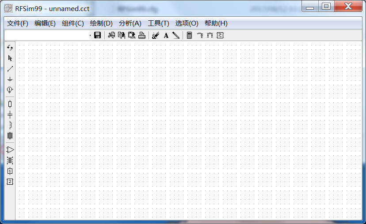Maximize the RFSim99 window
This screenshot has height=224, width=366.
click(326, 6)
